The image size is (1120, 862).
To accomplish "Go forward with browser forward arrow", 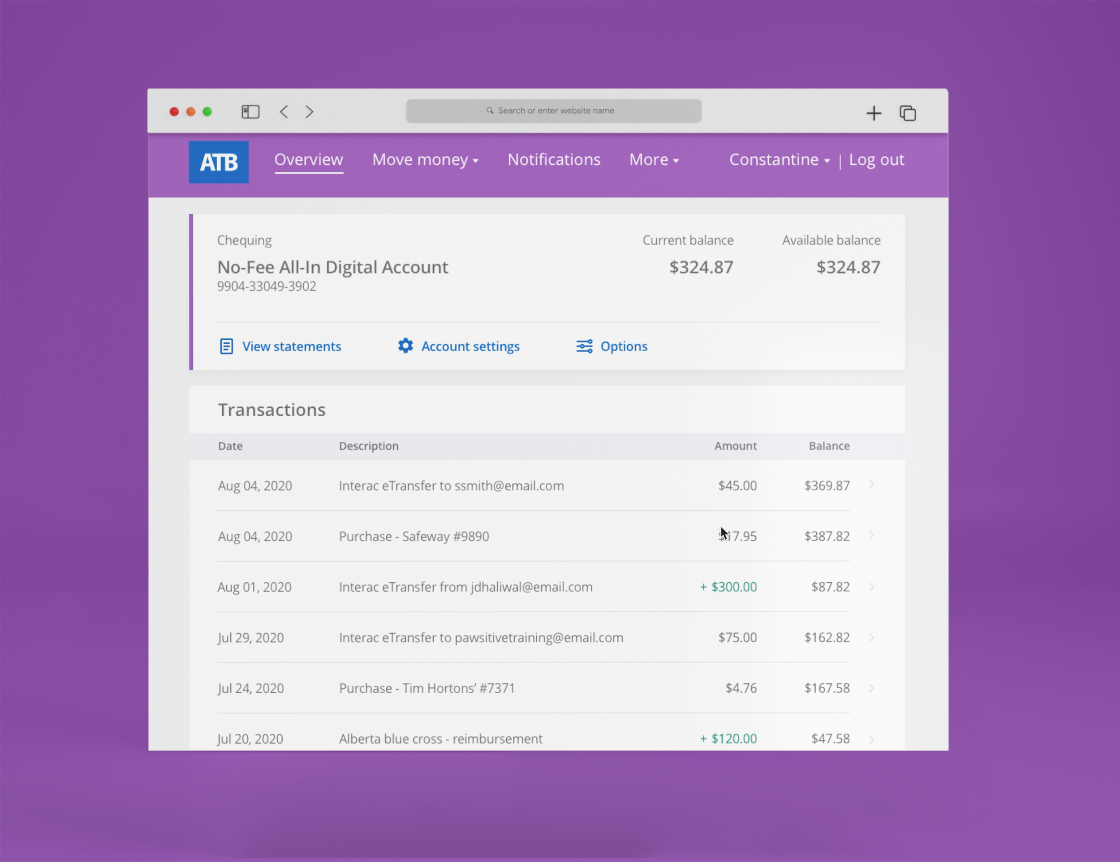I will [309, 111].
